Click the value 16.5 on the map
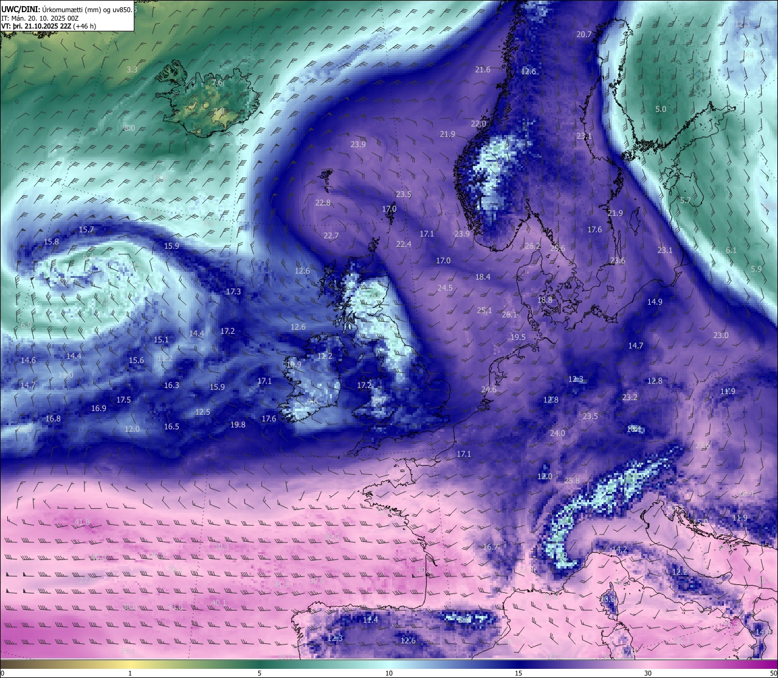The height and width of the screenshot is (678, 778). (x=171, y=426)
